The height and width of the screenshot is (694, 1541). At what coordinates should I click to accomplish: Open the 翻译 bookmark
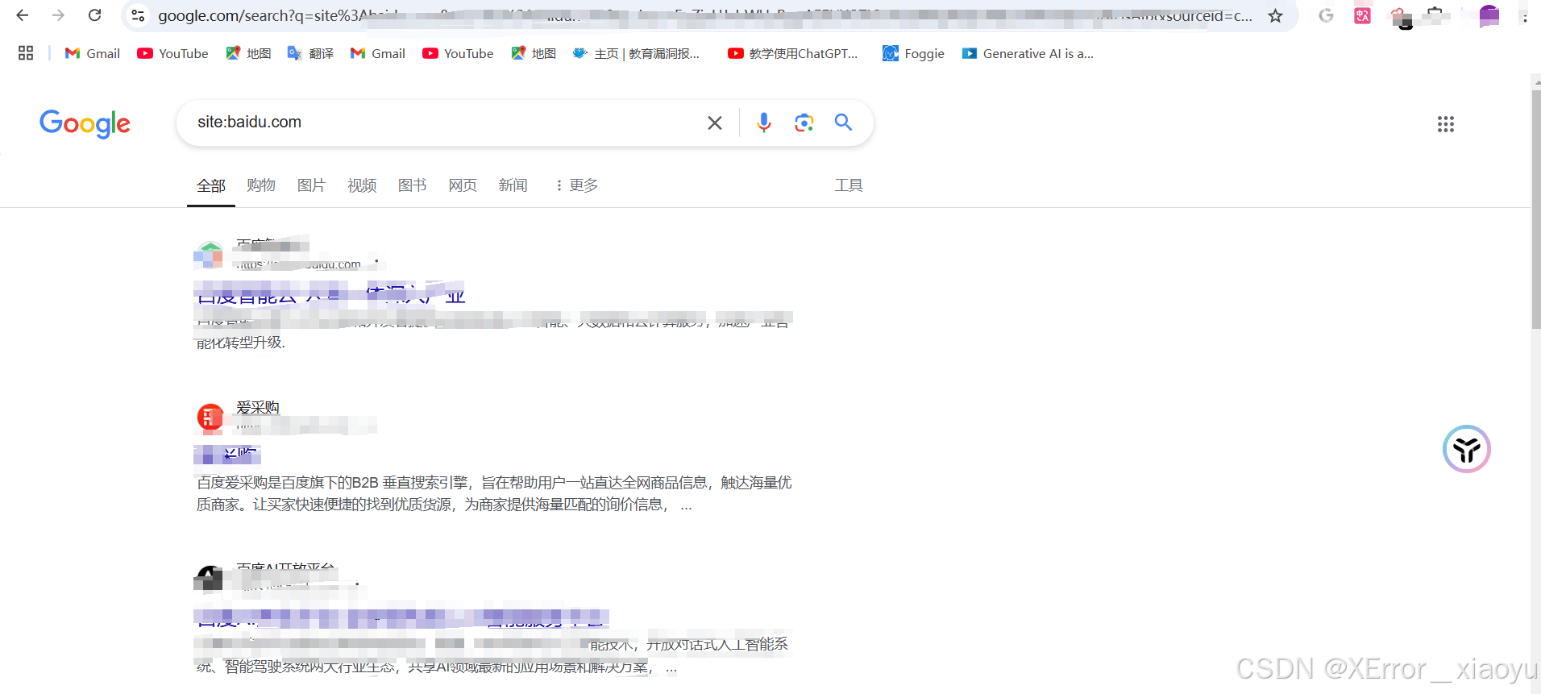(310, 53)
